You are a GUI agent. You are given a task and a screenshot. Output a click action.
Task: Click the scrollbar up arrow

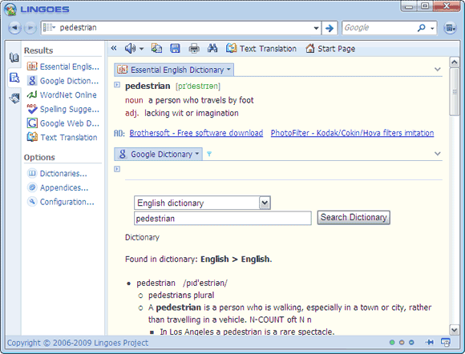(x=455, y=62)
